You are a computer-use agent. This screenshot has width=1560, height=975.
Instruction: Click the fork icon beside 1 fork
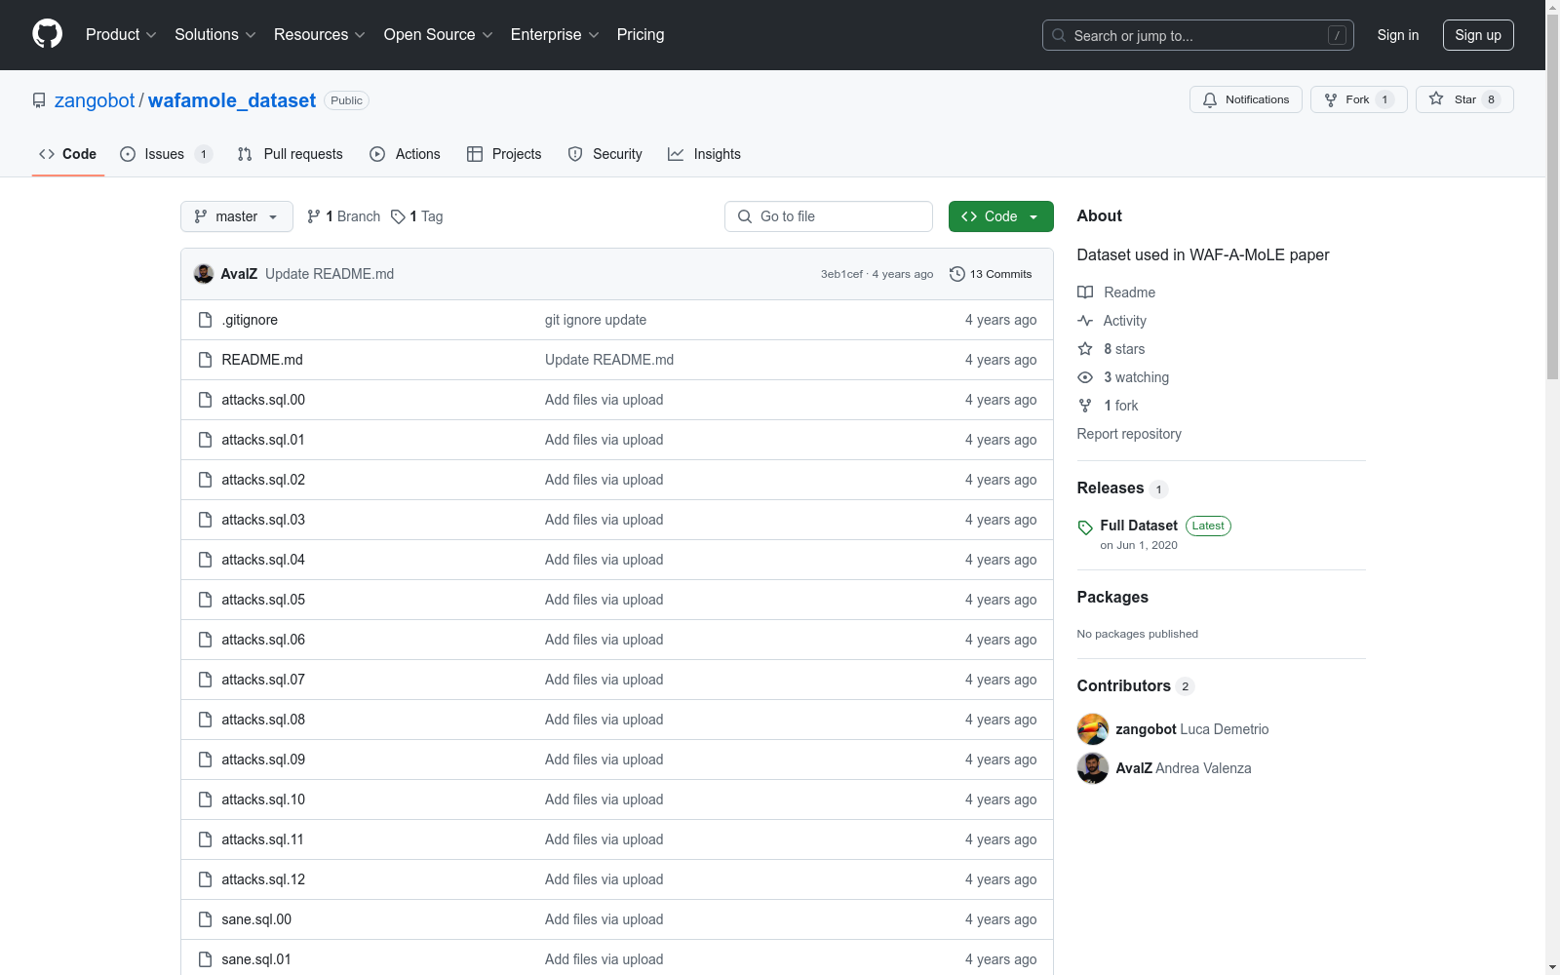(1085, 406)
